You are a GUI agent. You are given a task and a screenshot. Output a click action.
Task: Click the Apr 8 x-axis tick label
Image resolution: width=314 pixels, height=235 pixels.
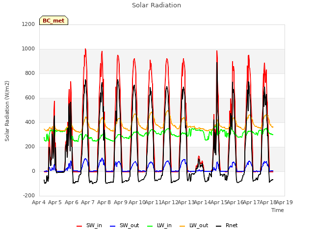click(104, 202)
